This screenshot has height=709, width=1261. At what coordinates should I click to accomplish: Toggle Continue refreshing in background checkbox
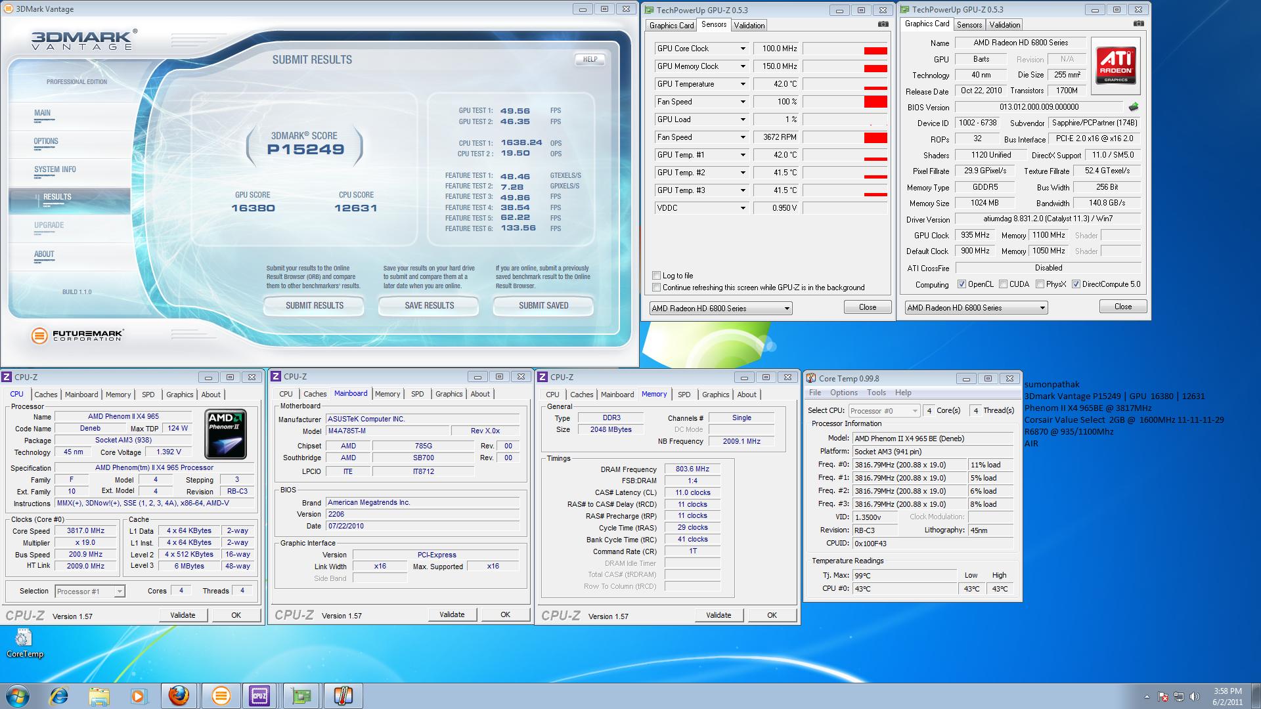(x=656, y=288)
